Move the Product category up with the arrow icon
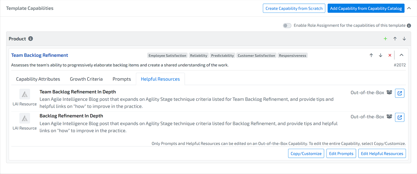Image resolution: width=417 pixels, height=174 pixels. coord(395,38)
